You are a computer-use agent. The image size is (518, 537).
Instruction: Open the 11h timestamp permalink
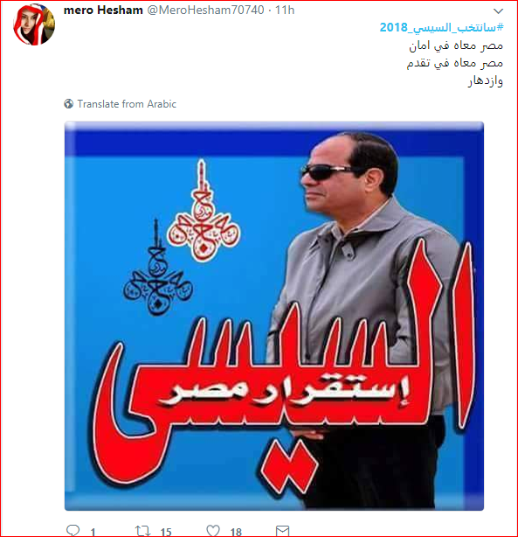pos(285,10)
